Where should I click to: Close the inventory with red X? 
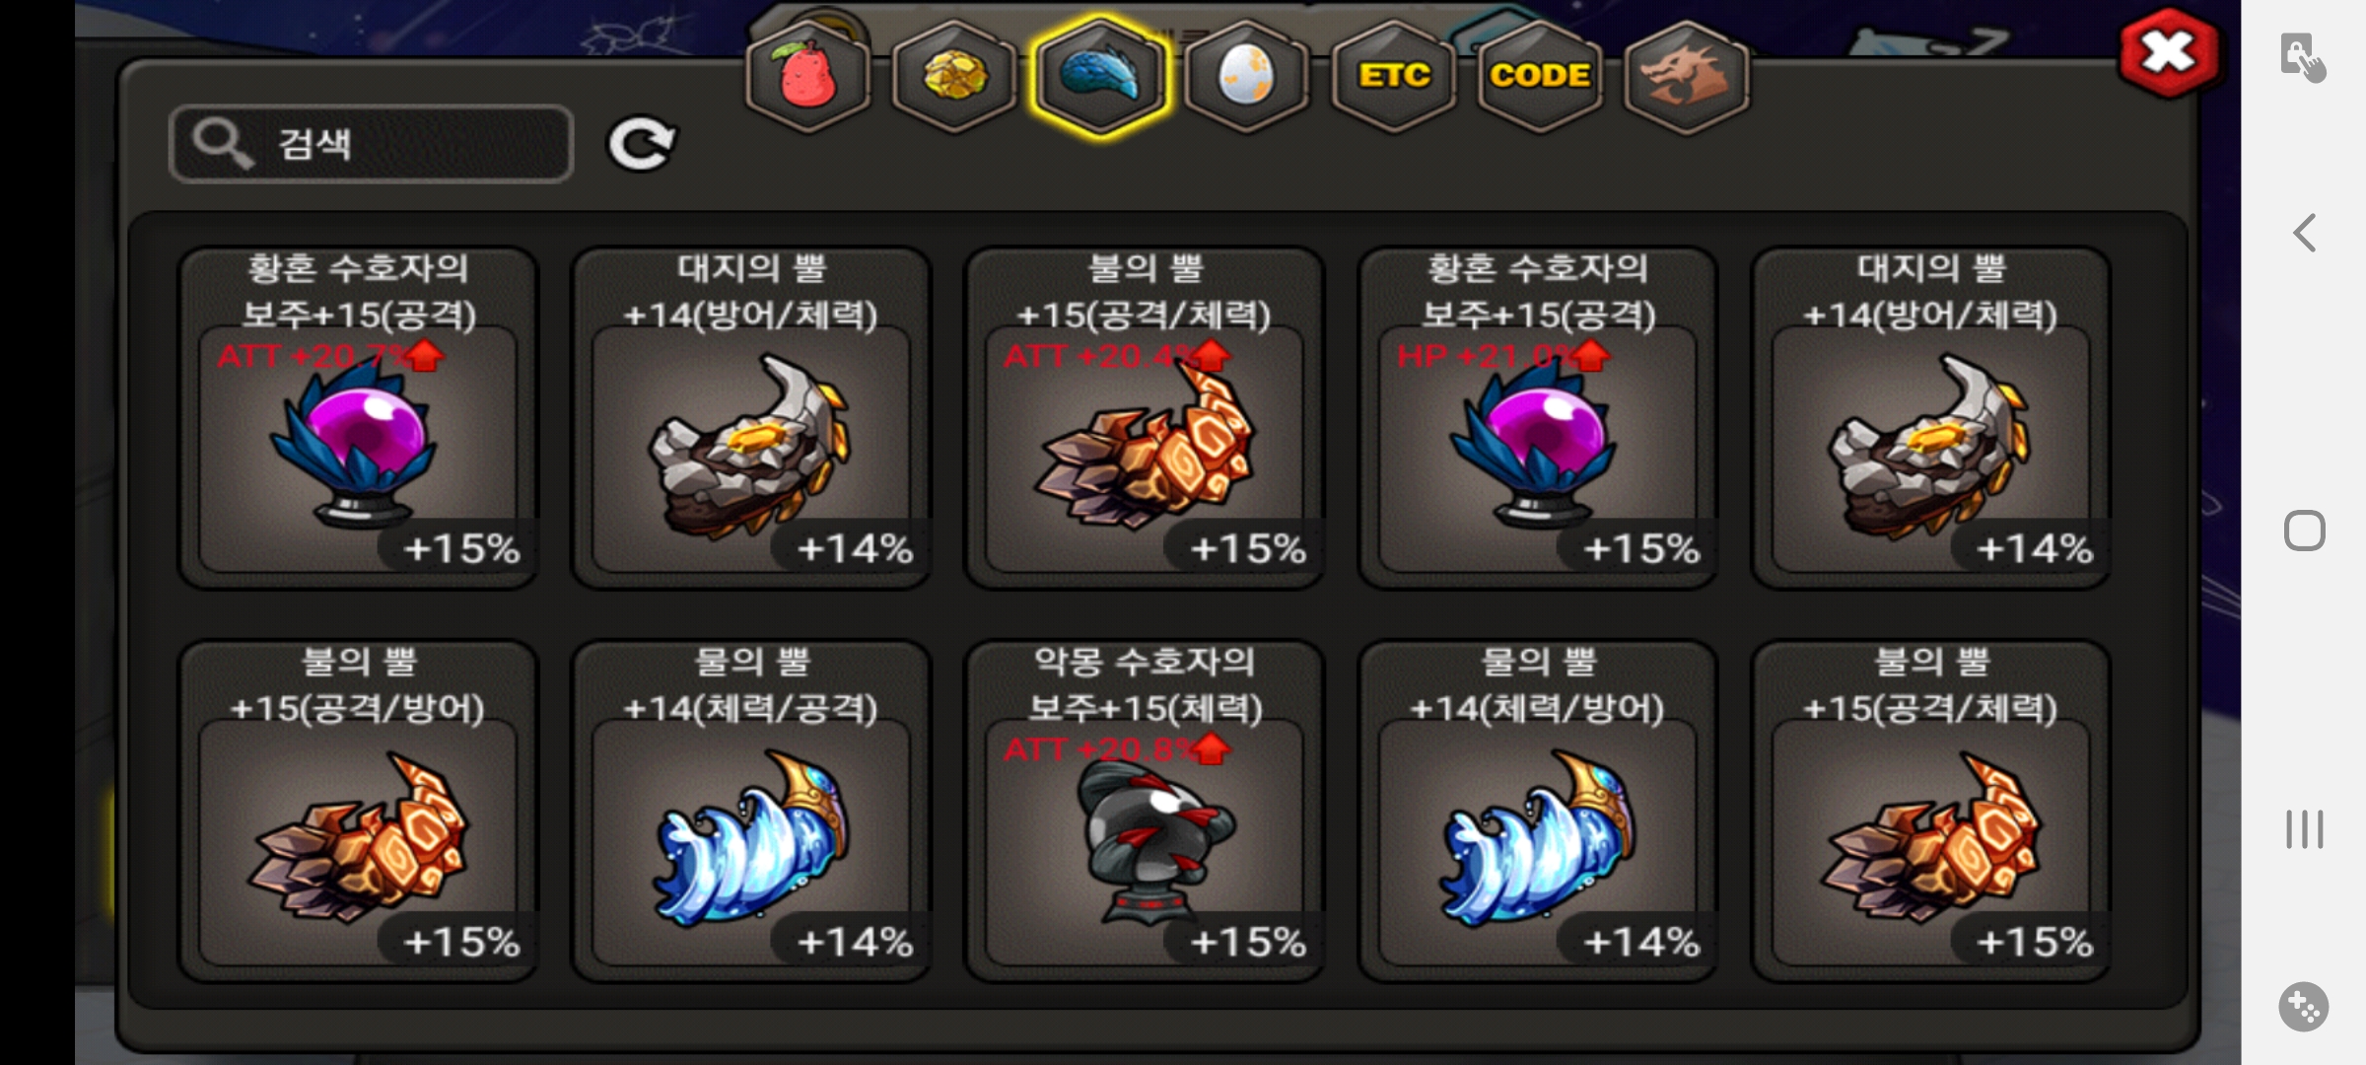pos(2168,53)
